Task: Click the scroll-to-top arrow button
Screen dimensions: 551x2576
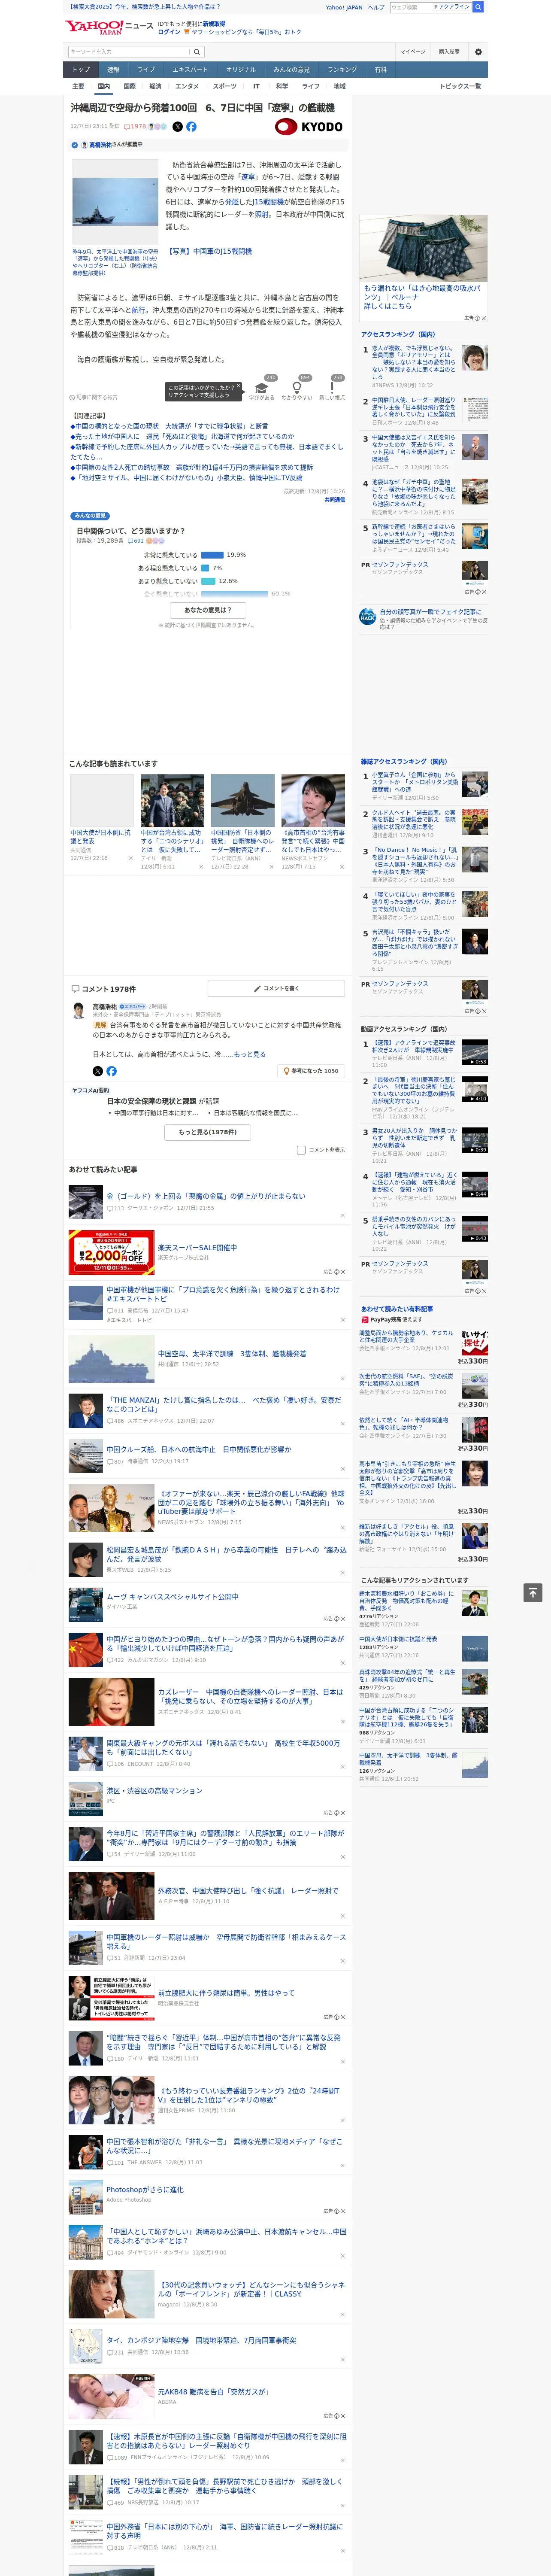Action: pos(533,1592)
